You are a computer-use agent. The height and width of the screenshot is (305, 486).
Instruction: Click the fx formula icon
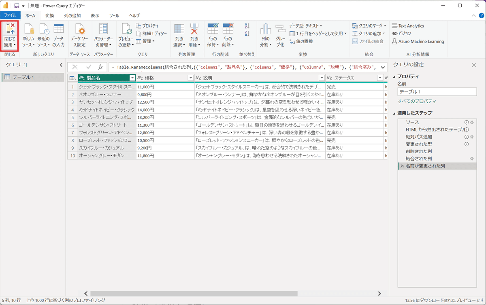[x=100, y=67]
